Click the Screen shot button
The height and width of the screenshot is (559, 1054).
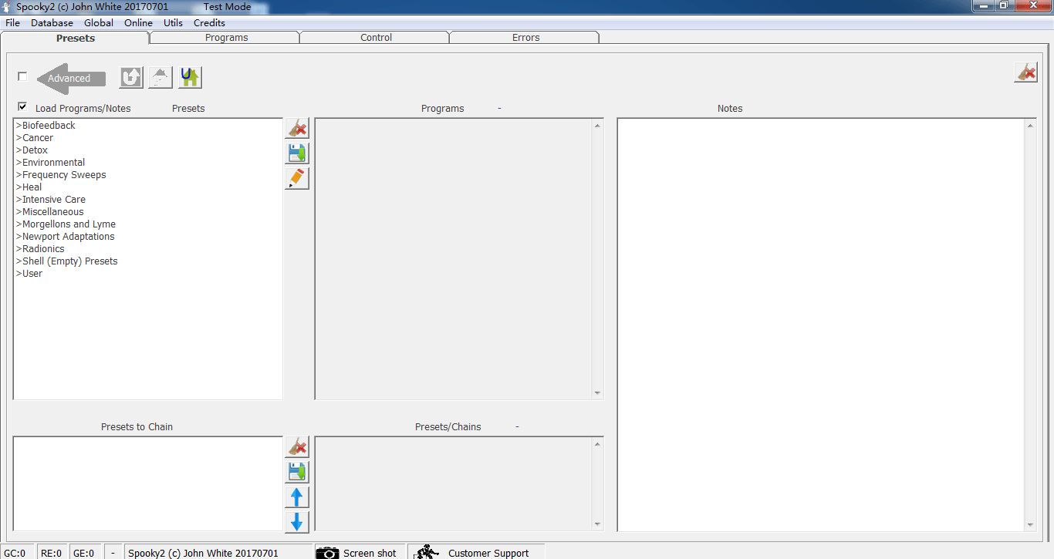(x=360, y=552)
